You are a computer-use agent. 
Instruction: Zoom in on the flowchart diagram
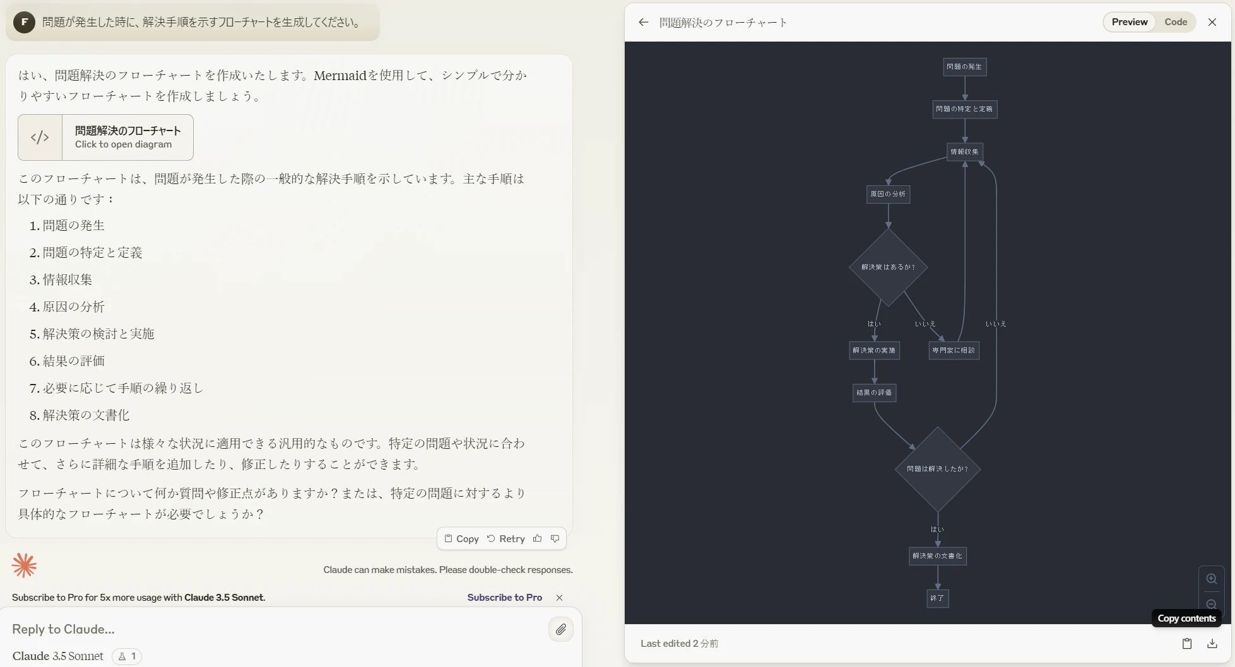click(x=1212, y=579)
